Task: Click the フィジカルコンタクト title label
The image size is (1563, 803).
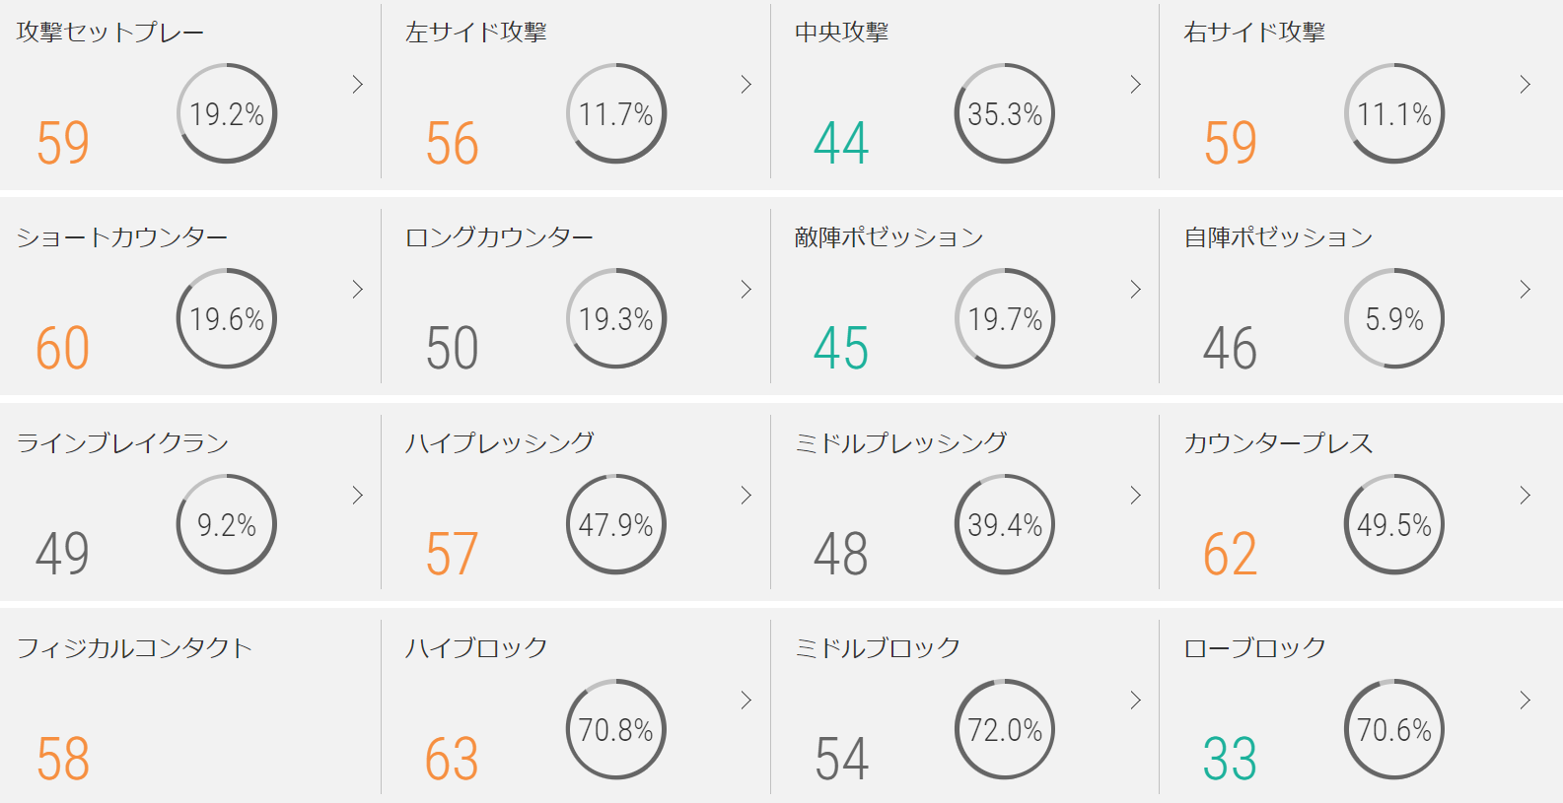Action: pos(135,648)
